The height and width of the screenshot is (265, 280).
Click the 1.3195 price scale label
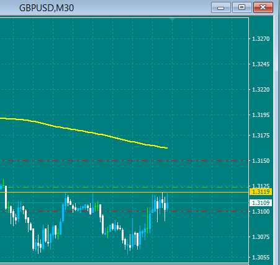[261, 115]
